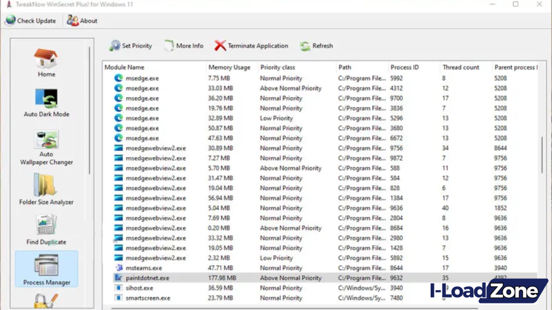Click the icon beside sihost.exe

[x=119, y=288]
